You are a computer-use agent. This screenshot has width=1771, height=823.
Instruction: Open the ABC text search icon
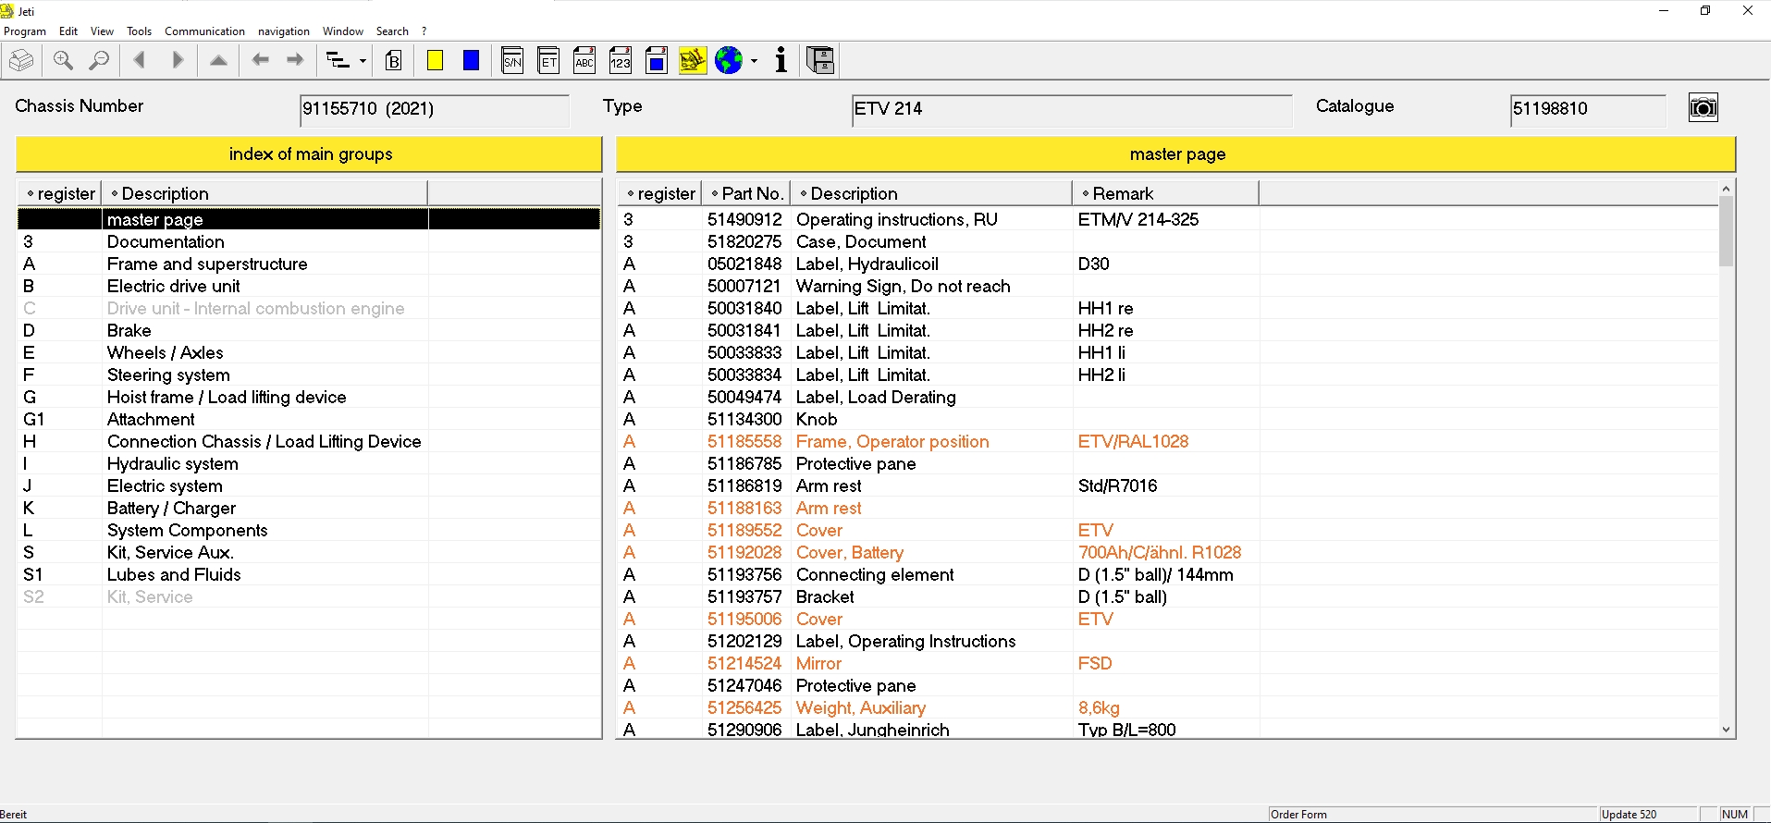[584, 61]
